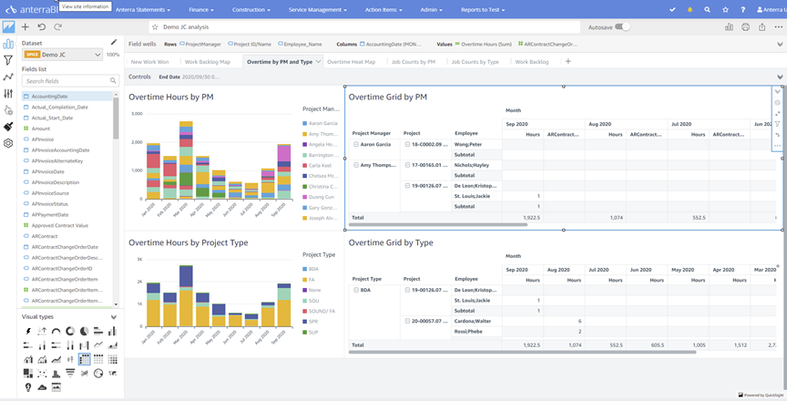Click the add sheet plus button after tabs
This screenshot has width=787, height=401.
[568, 61]
